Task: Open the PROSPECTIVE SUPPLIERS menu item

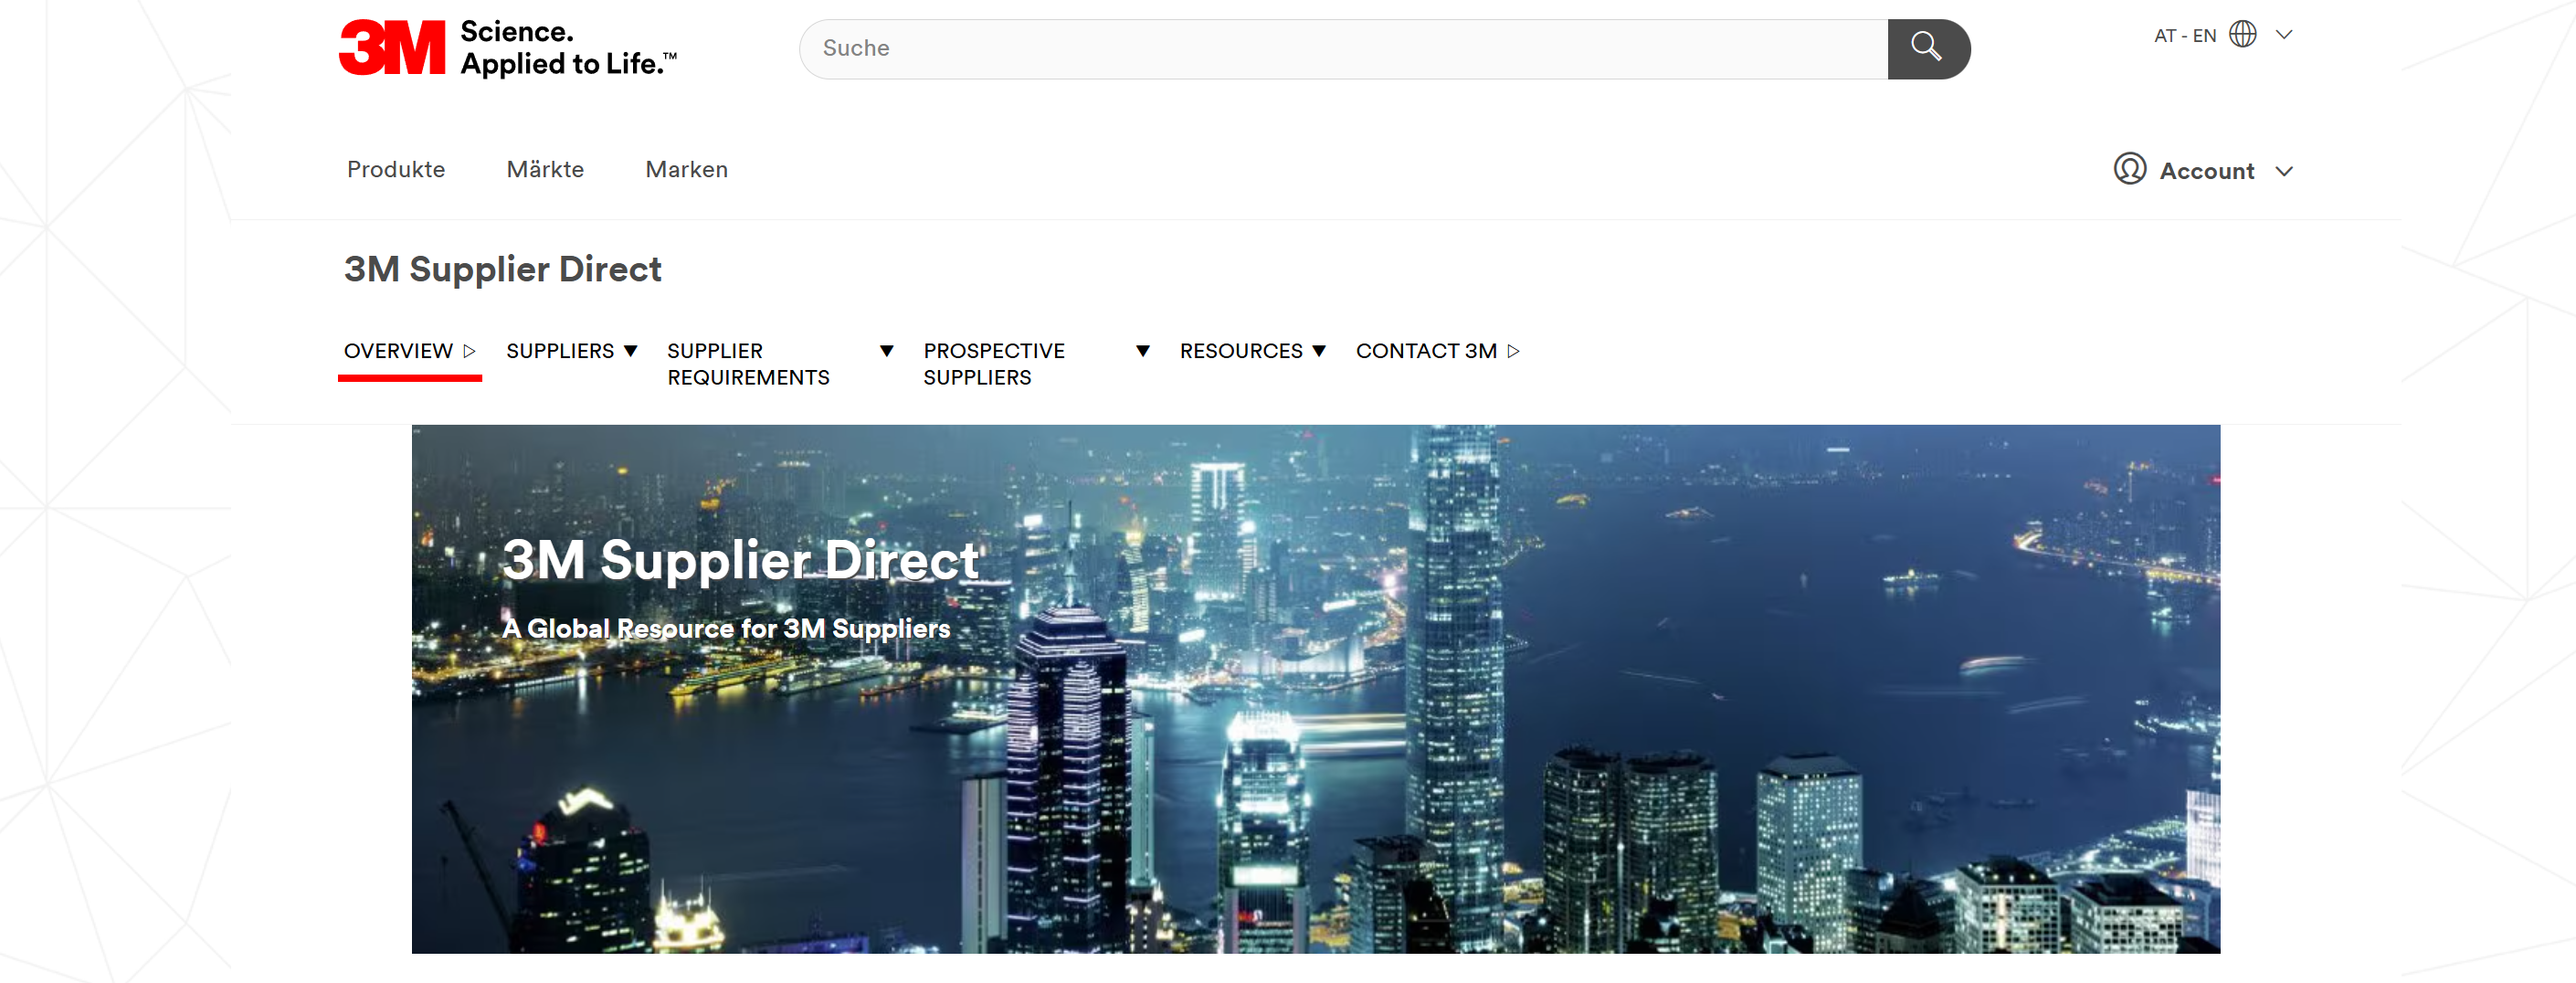Action: pyautogui.click(x=994, y=364)
